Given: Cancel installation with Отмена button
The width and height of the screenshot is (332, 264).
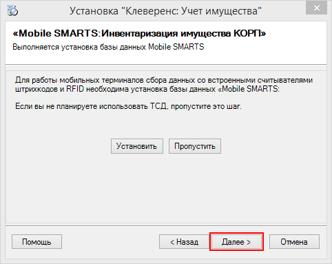Looking at the screenshot, I should click(x=294, y=241).
